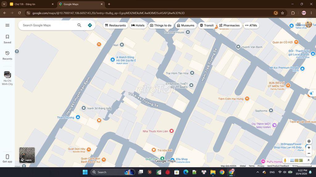Viewport: 316px width, 177px height.
Task: Click Get app in sidebar
Action: click(x=7, y=158)
